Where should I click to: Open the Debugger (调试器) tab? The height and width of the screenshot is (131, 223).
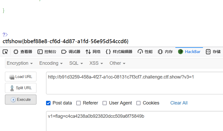(x=71, y=52)
